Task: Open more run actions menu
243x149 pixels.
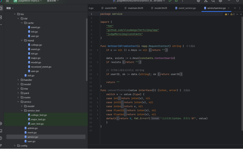Action: click(x=182, y=1)
